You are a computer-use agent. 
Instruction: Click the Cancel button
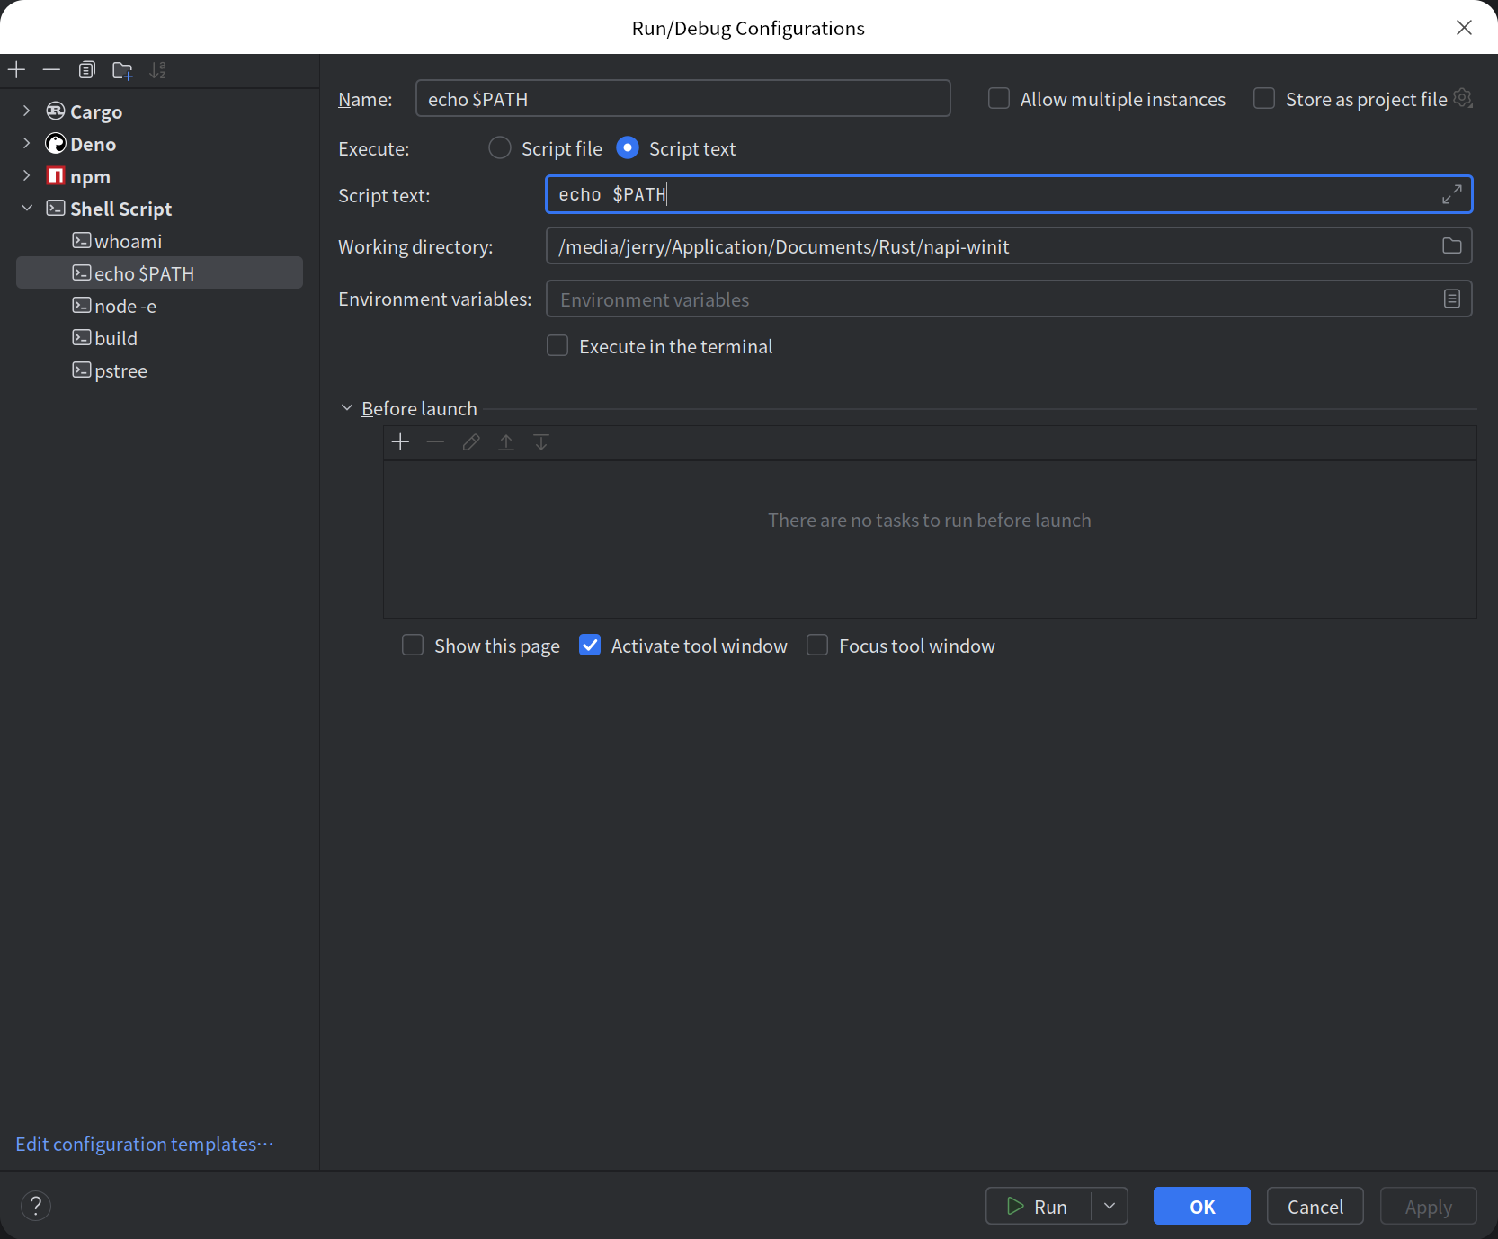(x=1315, y=1206)
